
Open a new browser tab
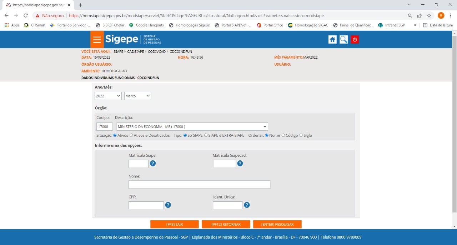(80, 5)
